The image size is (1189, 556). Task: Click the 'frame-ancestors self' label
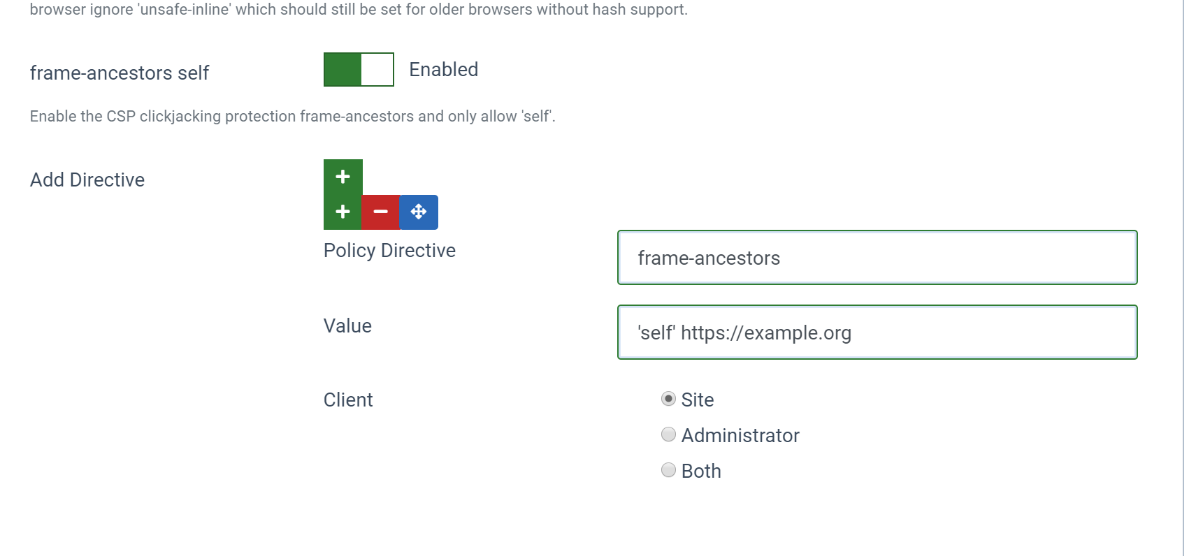(120, 73)
